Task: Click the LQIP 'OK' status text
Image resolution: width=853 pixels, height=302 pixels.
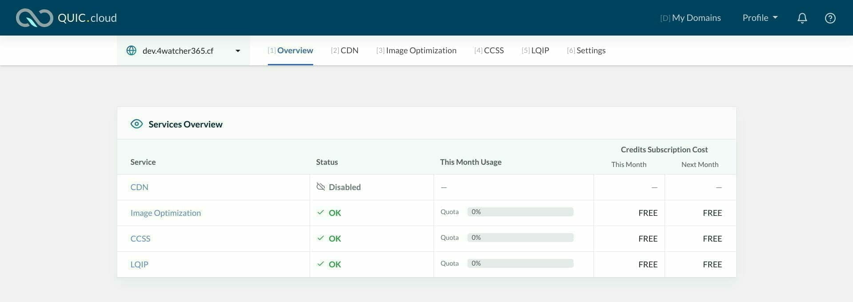Action: click(x=335, y=264)
